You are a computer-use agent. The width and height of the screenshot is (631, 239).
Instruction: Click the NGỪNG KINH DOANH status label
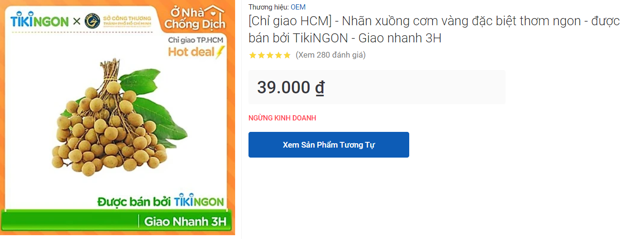click(x=282, y=118)
